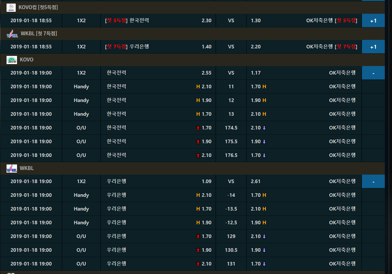Screen dimensions: 392x274
Task: Expand more bets with +1 on 첫 7득점 row
Action: tap(373, 47)
